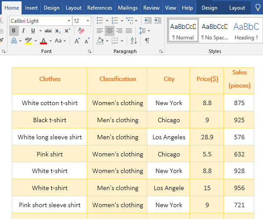Select Format Painter brush

click(x=2, y=40)
